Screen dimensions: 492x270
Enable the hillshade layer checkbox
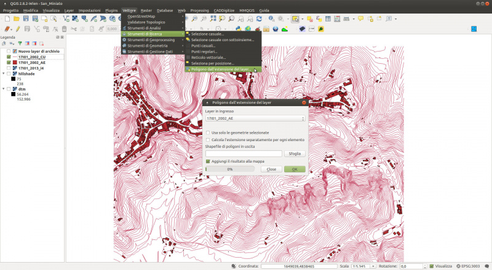point(9,74)
